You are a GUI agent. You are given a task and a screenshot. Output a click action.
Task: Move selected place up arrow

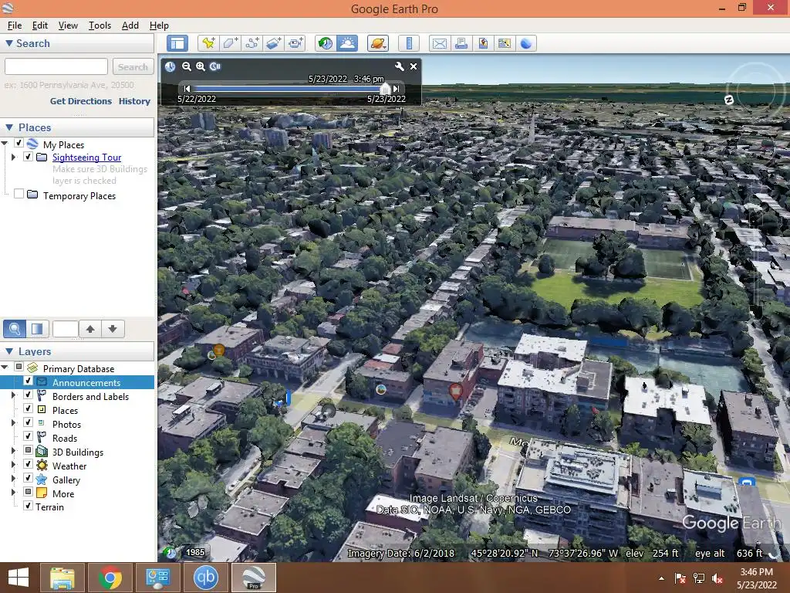(90, 329)
